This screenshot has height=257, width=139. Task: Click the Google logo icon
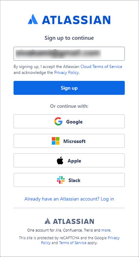[x=58, y=122]
